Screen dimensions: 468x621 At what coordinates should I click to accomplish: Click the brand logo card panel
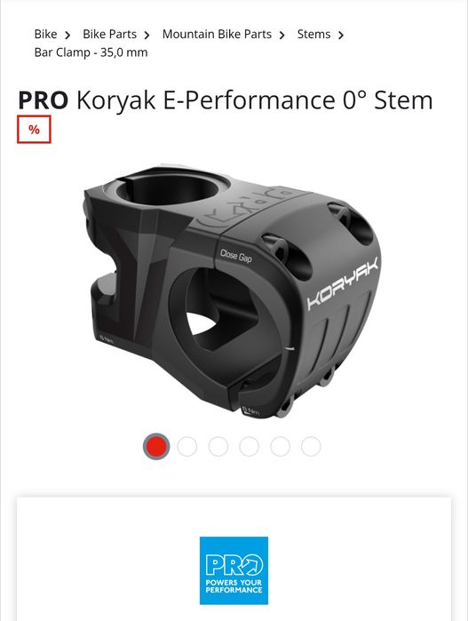coord(234,559)
